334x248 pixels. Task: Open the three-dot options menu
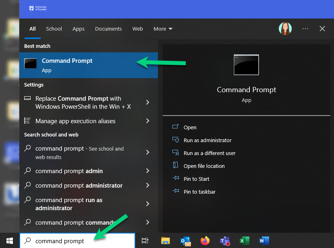point(305,29)
